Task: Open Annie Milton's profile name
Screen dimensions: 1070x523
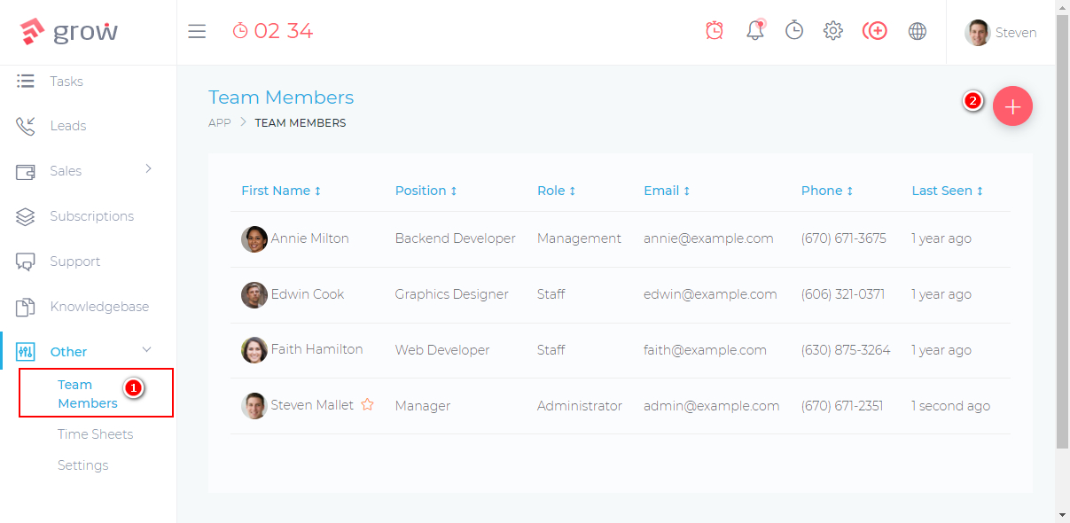Action: coord(309,238)
